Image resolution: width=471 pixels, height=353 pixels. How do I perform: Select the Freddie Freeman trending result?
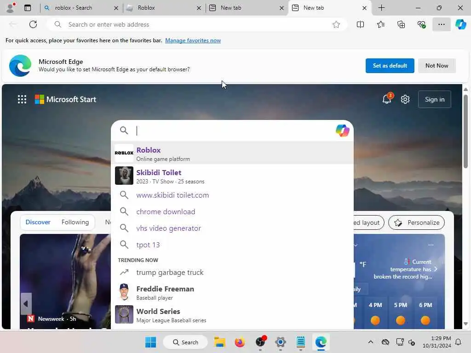232,292
